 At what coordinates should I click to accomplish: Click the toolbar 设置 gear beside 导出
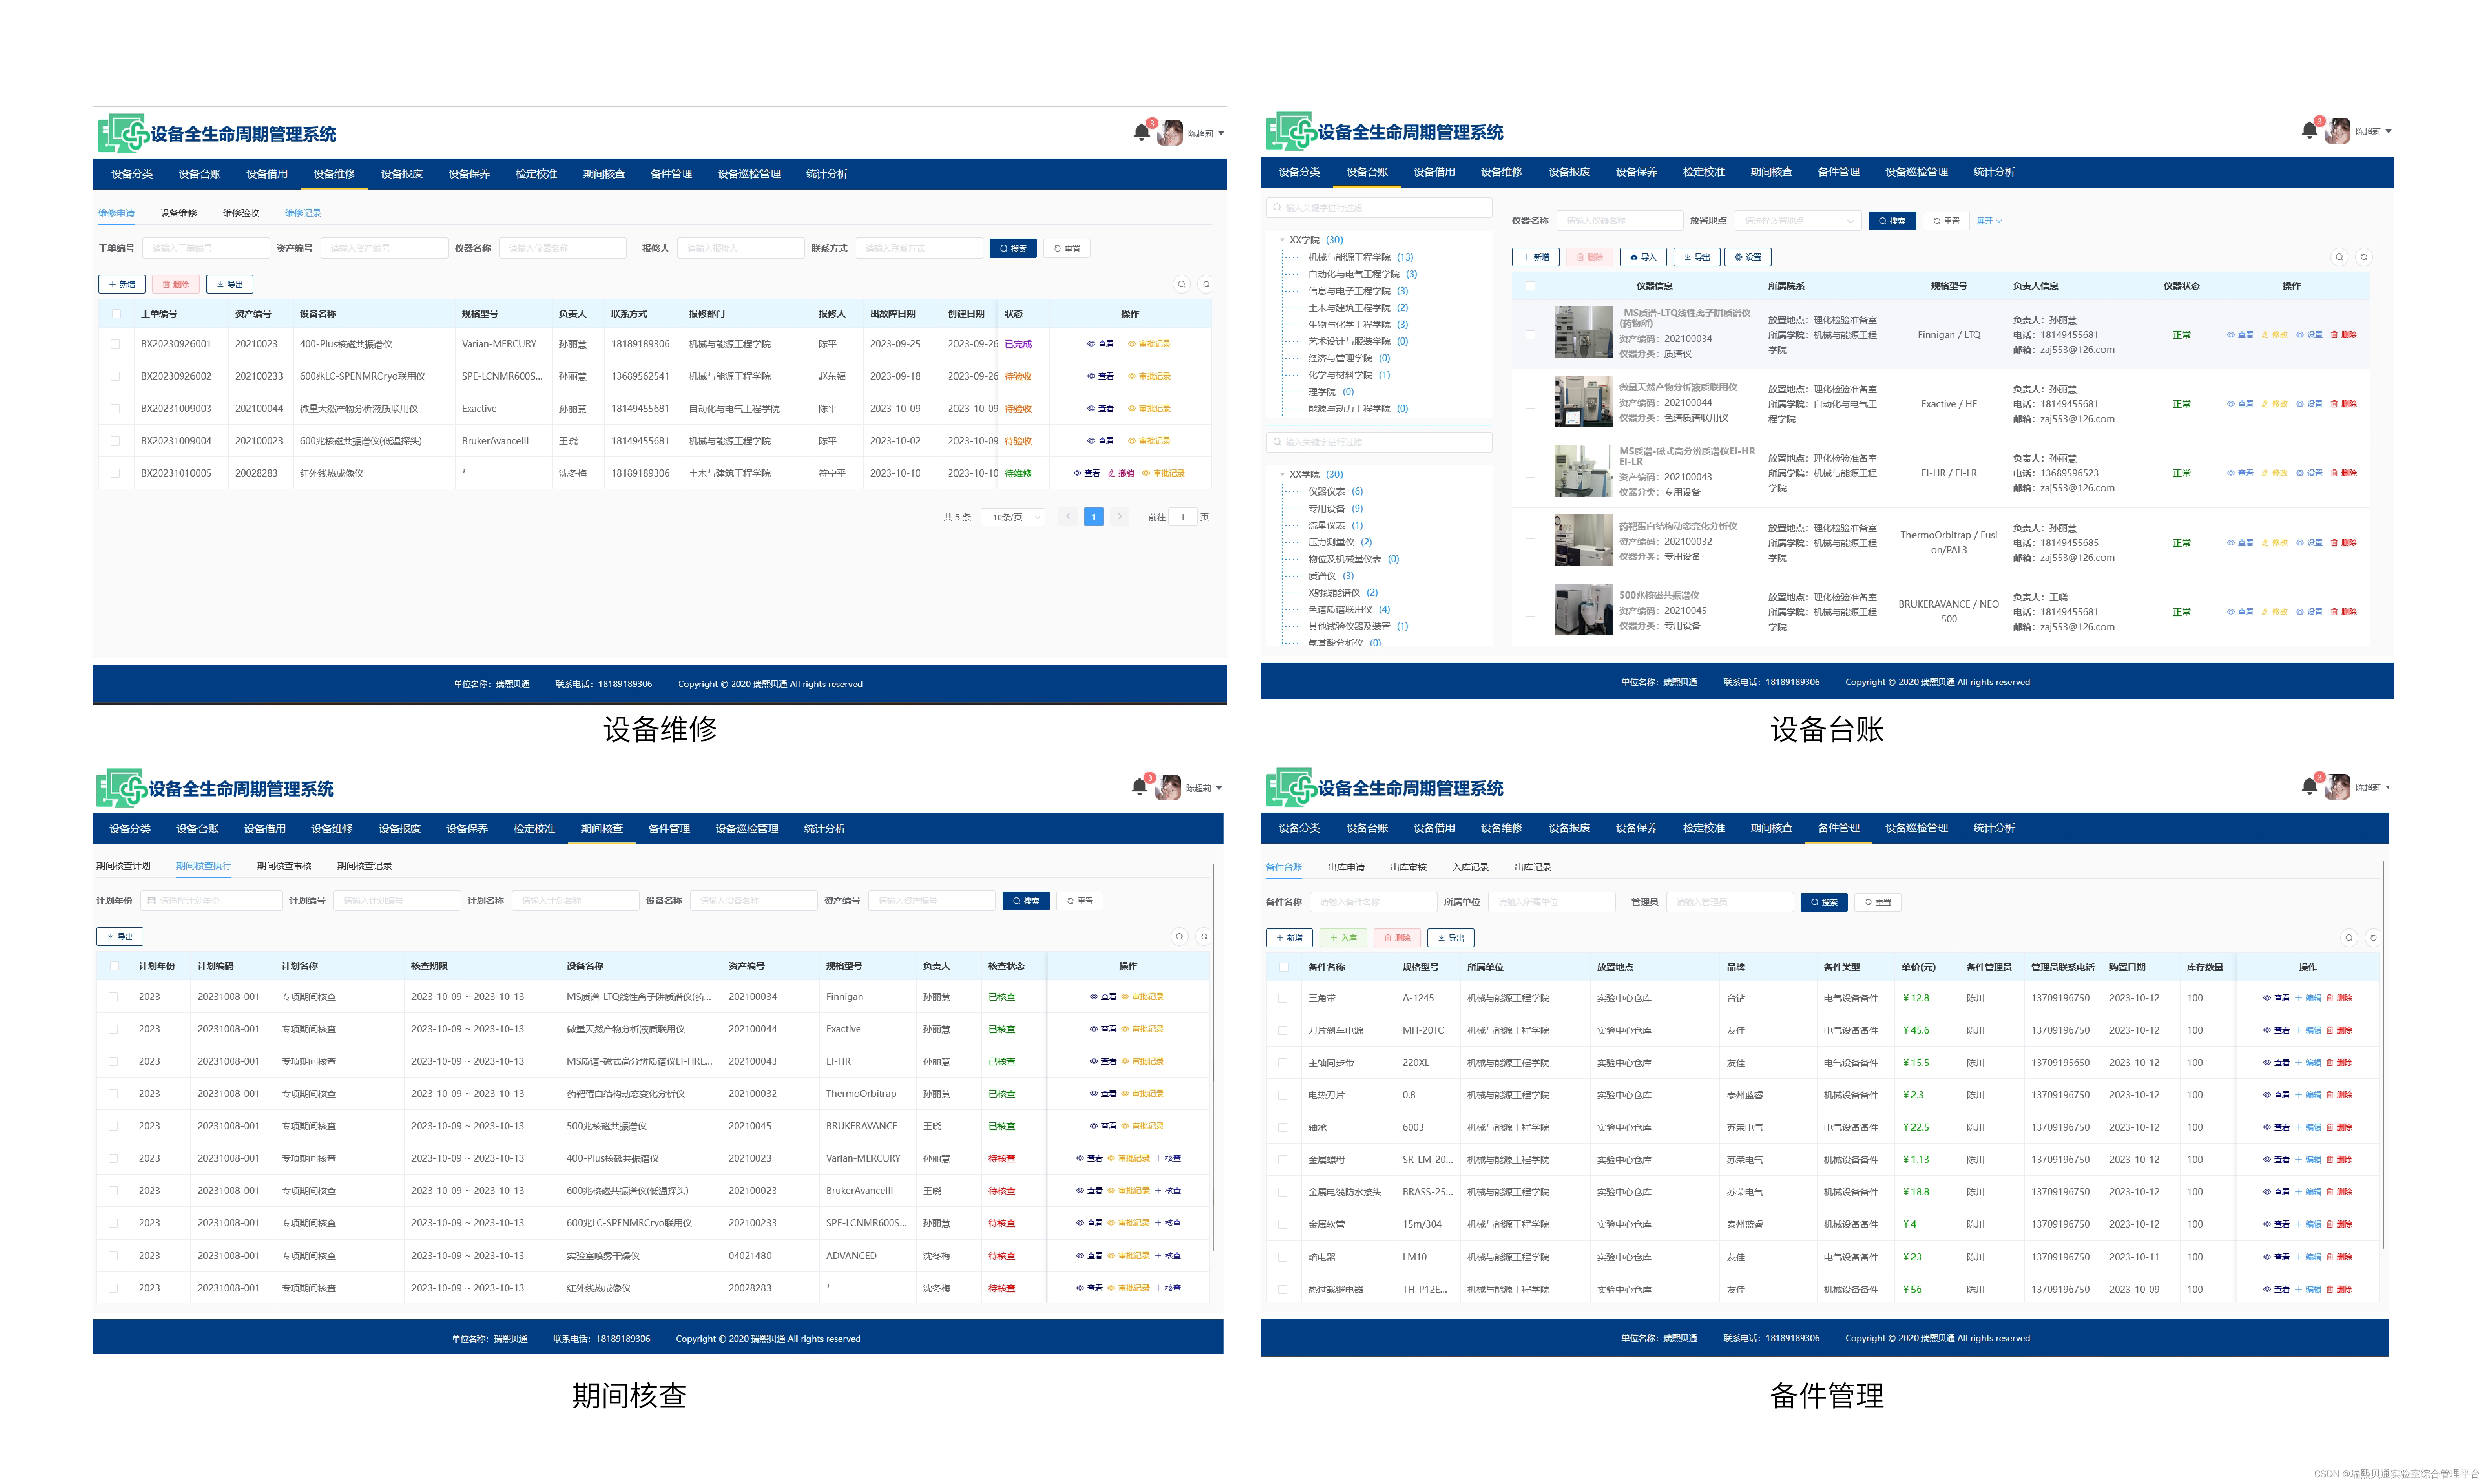[x=1748, y=257]
